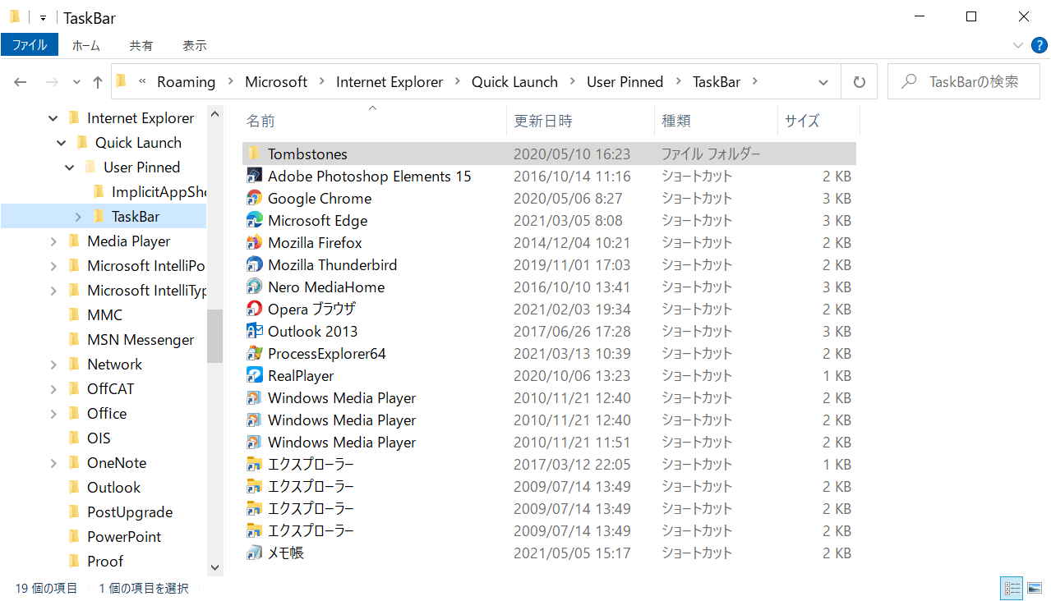Screen dimensions: 1051x601
Task: Open the 表示 ribbon tab
Action: [x=195, y=45]
